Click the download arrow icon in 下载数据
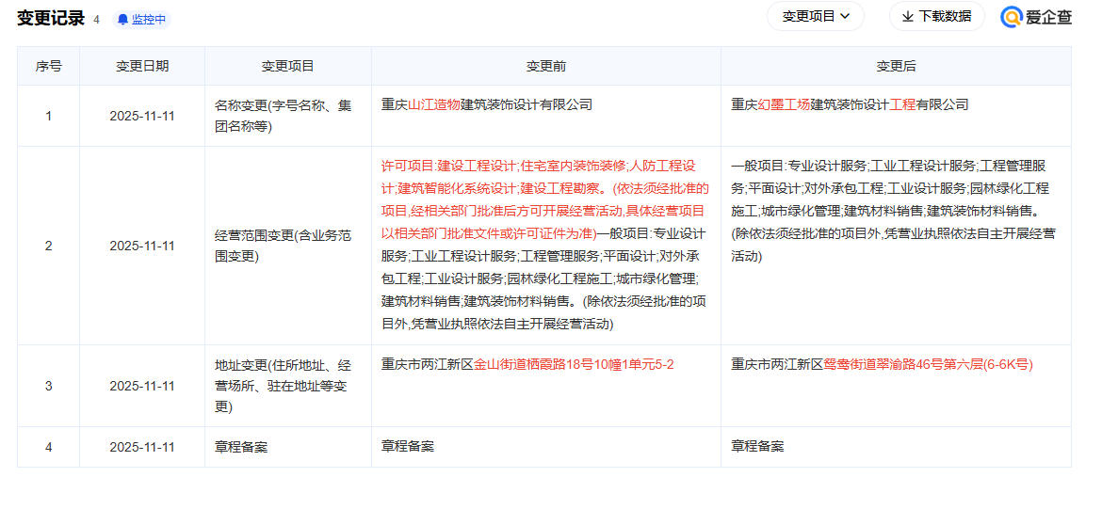The image size is (1102, 509). [x=907, y=16]
